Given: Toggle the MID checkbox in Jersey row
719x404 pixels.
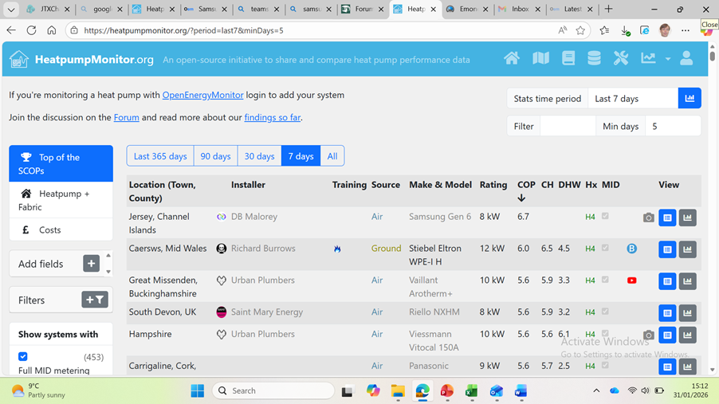Looking at the screenshot, I should (605, 216).
